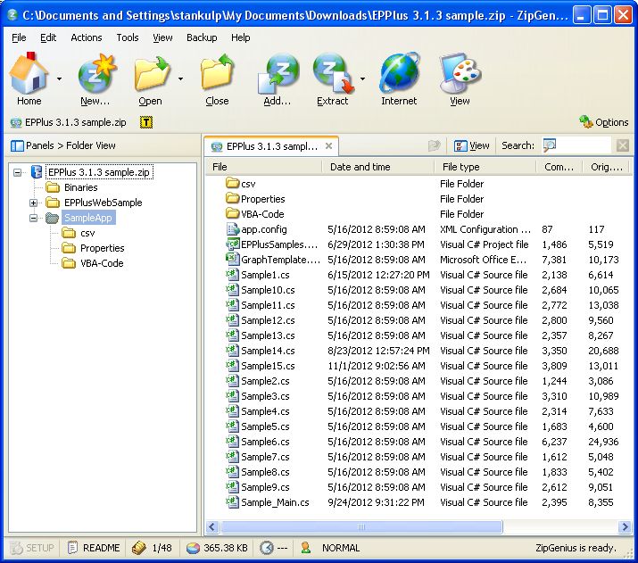Open the Home dropdown arrow
The width and height of the screenshot is (638, 563).
tap(60, 79)
